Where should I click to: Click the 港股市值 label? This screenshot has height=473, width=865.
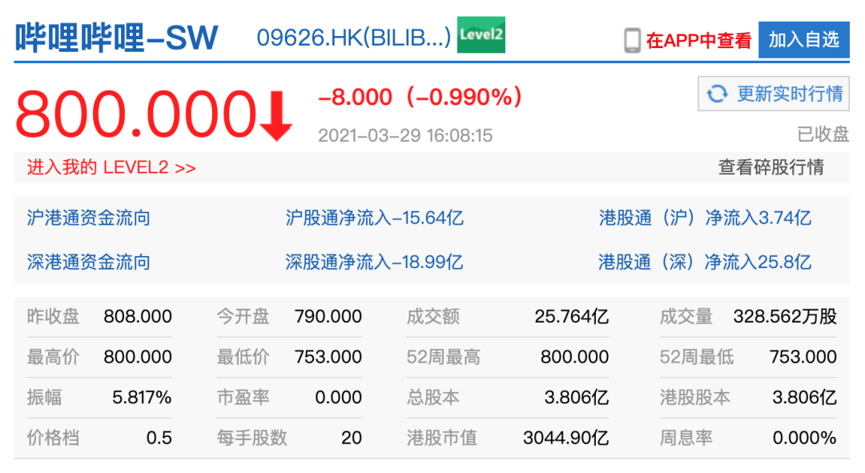tap(442, 438)
